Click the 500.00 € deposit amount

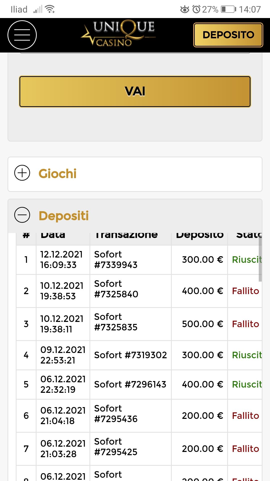[202, 324]
